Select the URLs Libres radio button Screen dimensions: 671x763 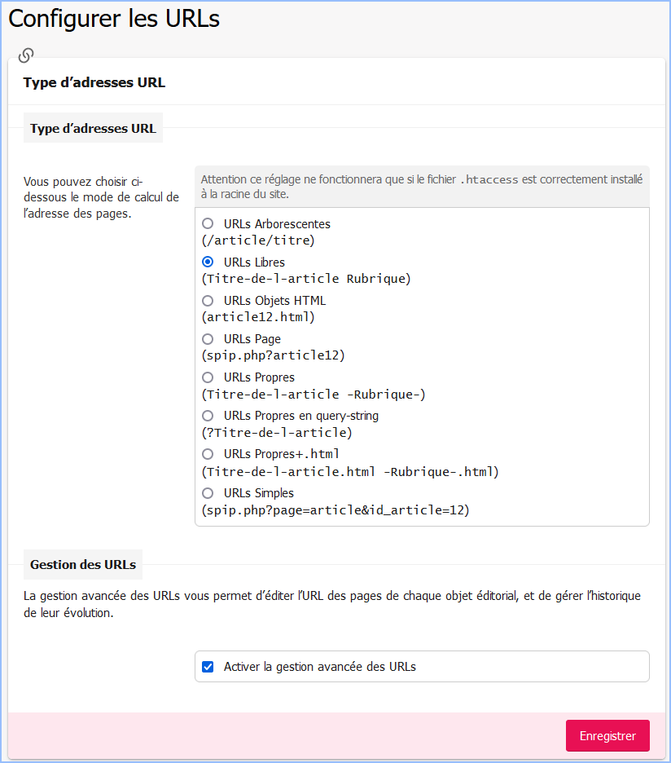coord(208,262)
